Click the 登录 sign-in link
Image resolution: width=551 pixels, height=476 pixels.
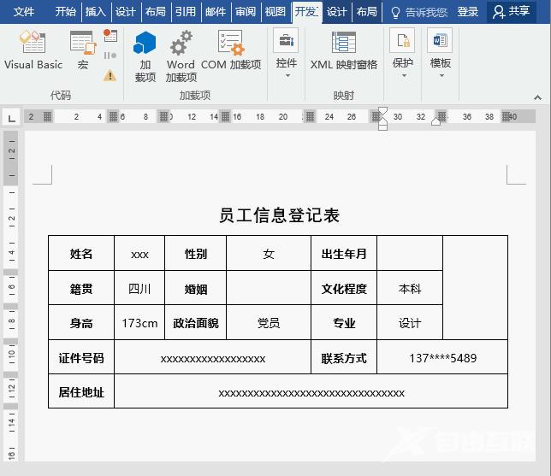tap(468, 12)
